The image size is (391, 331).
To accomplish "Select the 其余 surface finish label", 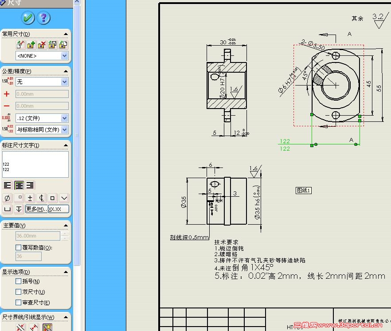I will [x=357, y=19].
